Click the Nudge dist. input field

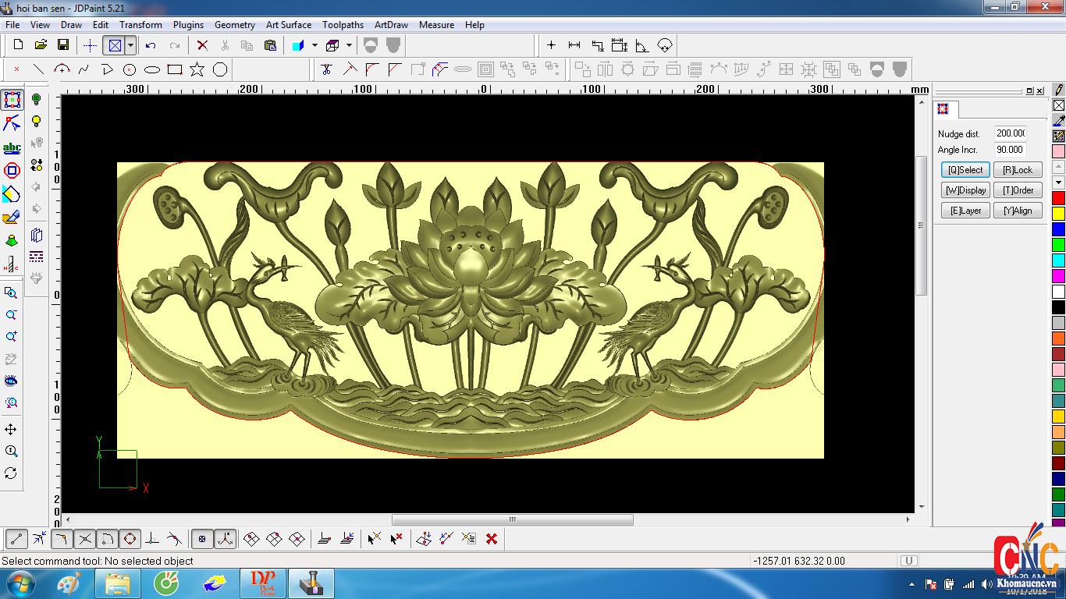[x=1010, y=133]
